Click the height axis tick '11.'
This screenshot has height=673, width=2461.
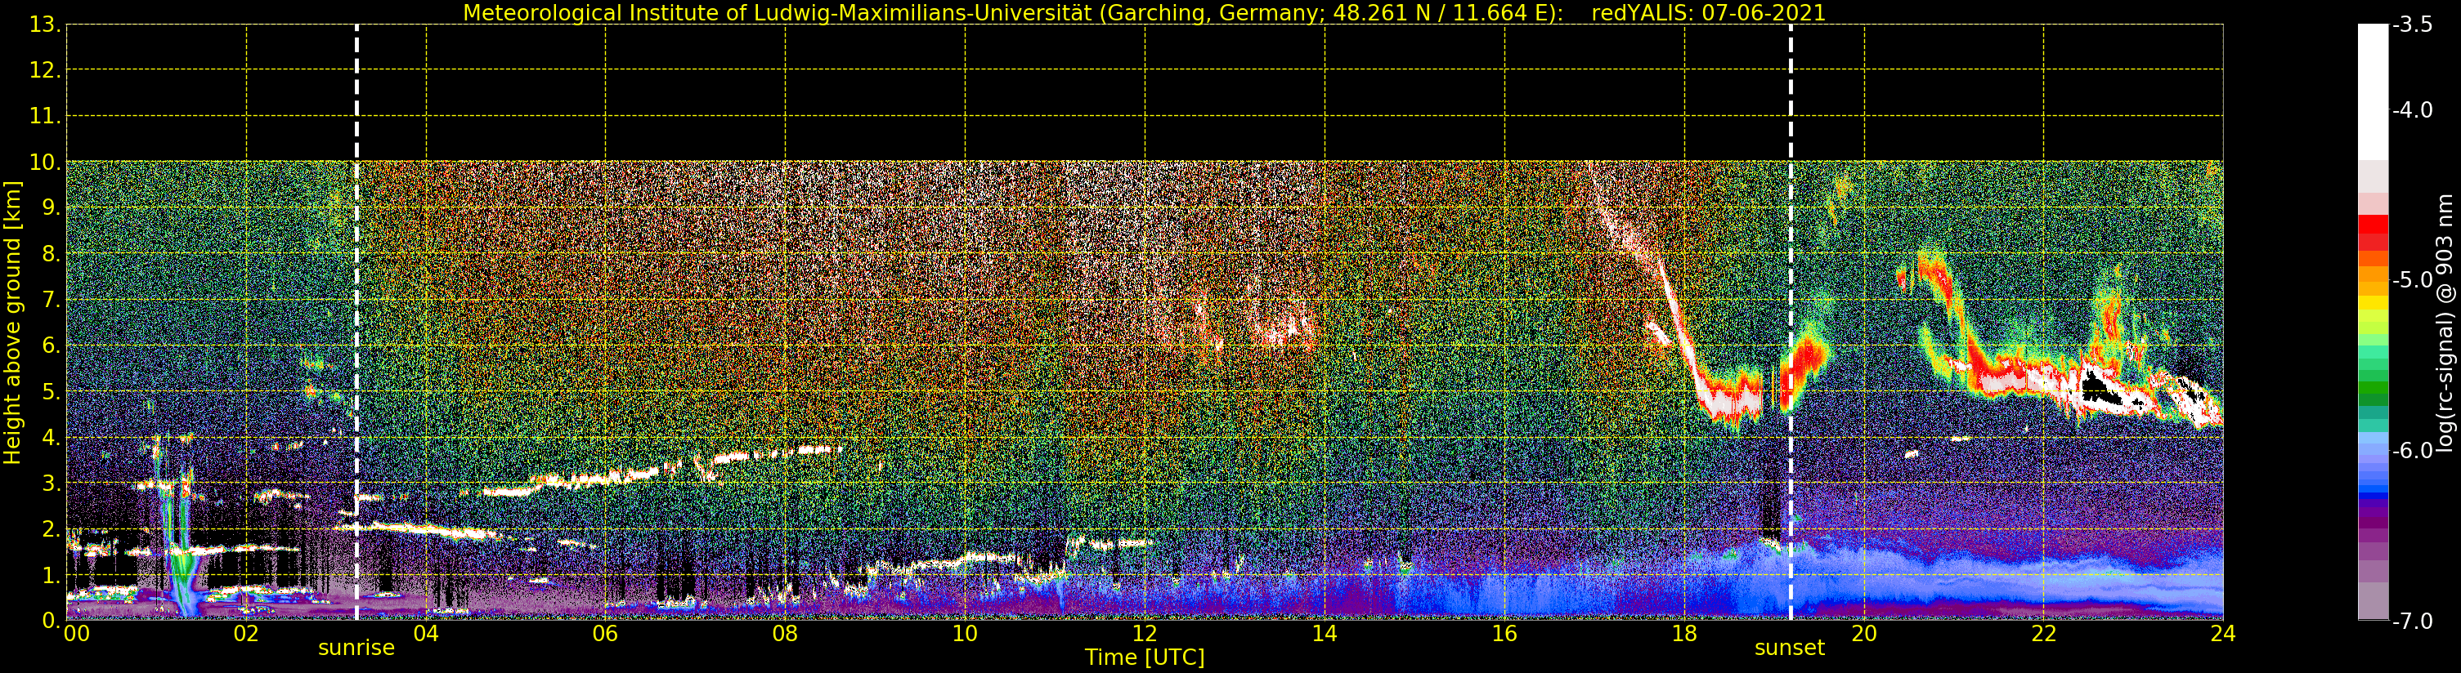tap(44, 117)
